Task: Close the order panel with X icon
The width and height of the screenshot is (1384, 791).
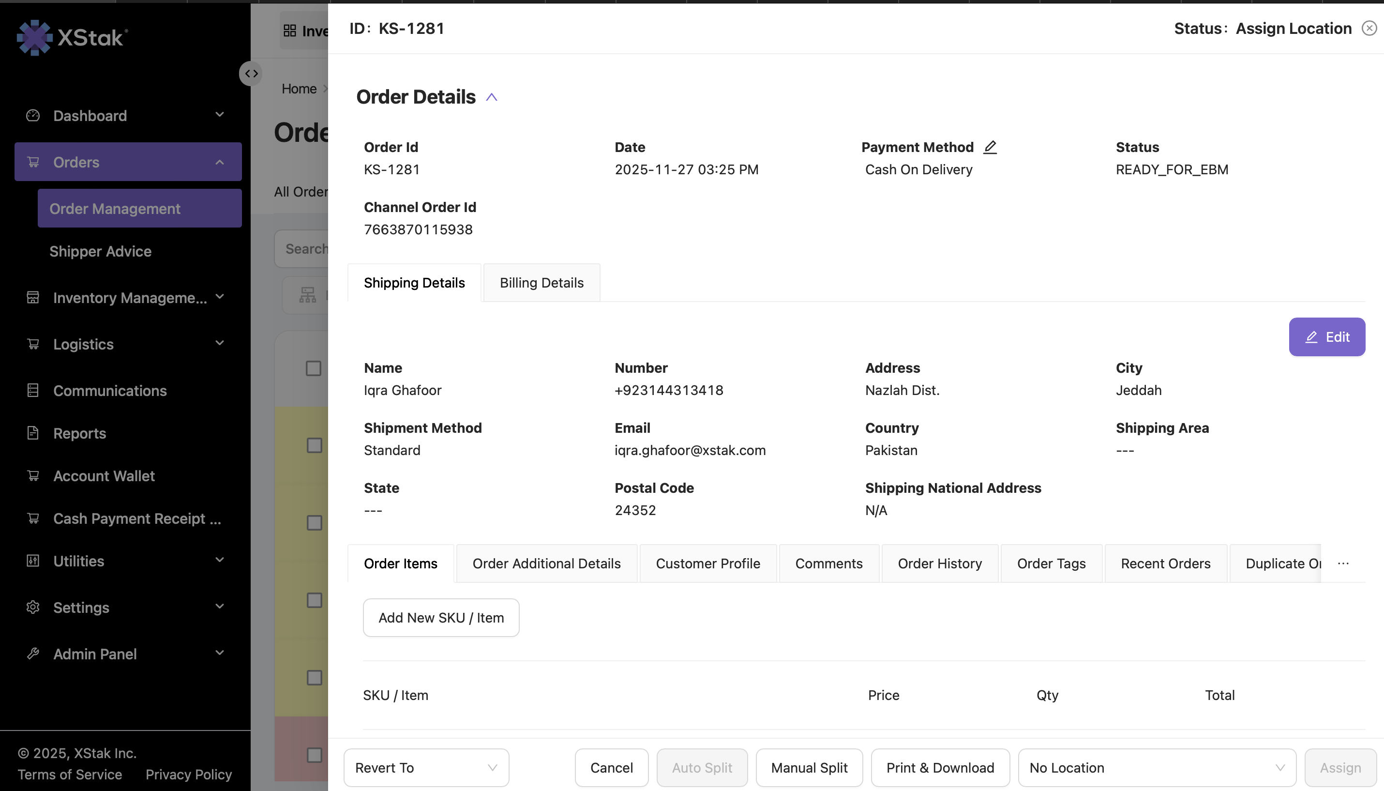Action: (1369, 28)
